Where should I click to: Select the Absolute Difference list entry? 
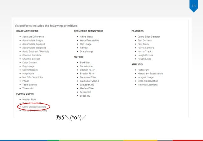pyautogui.click(x=33, y=37)
